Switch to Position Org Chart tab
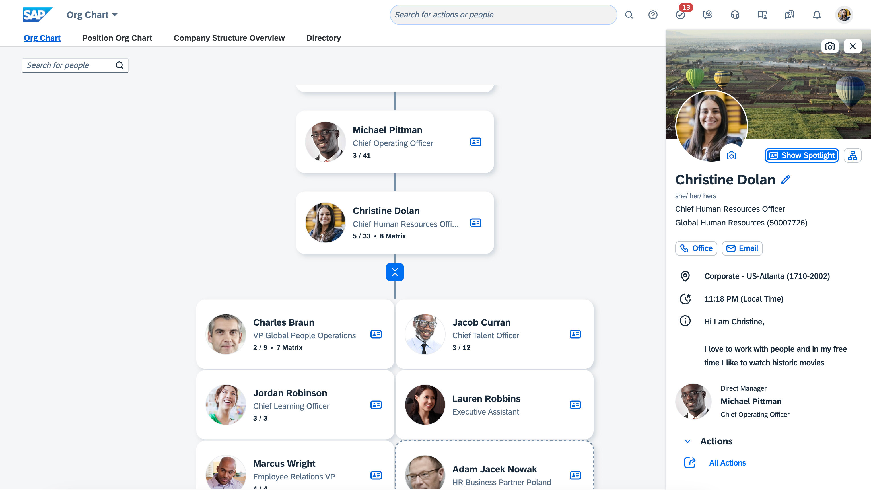This screenshot has height=490, width=871. 117,38
